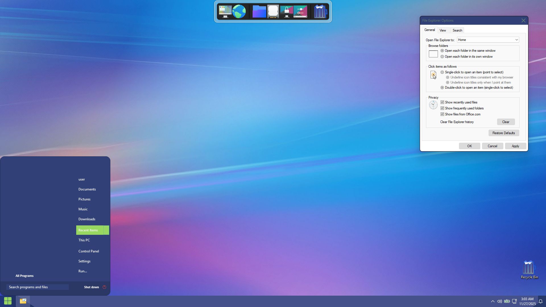The height and width of the screenshot is (307, 546).
Task: Click the monitor with padlock dock icon
Action: [x=287, y=12]
